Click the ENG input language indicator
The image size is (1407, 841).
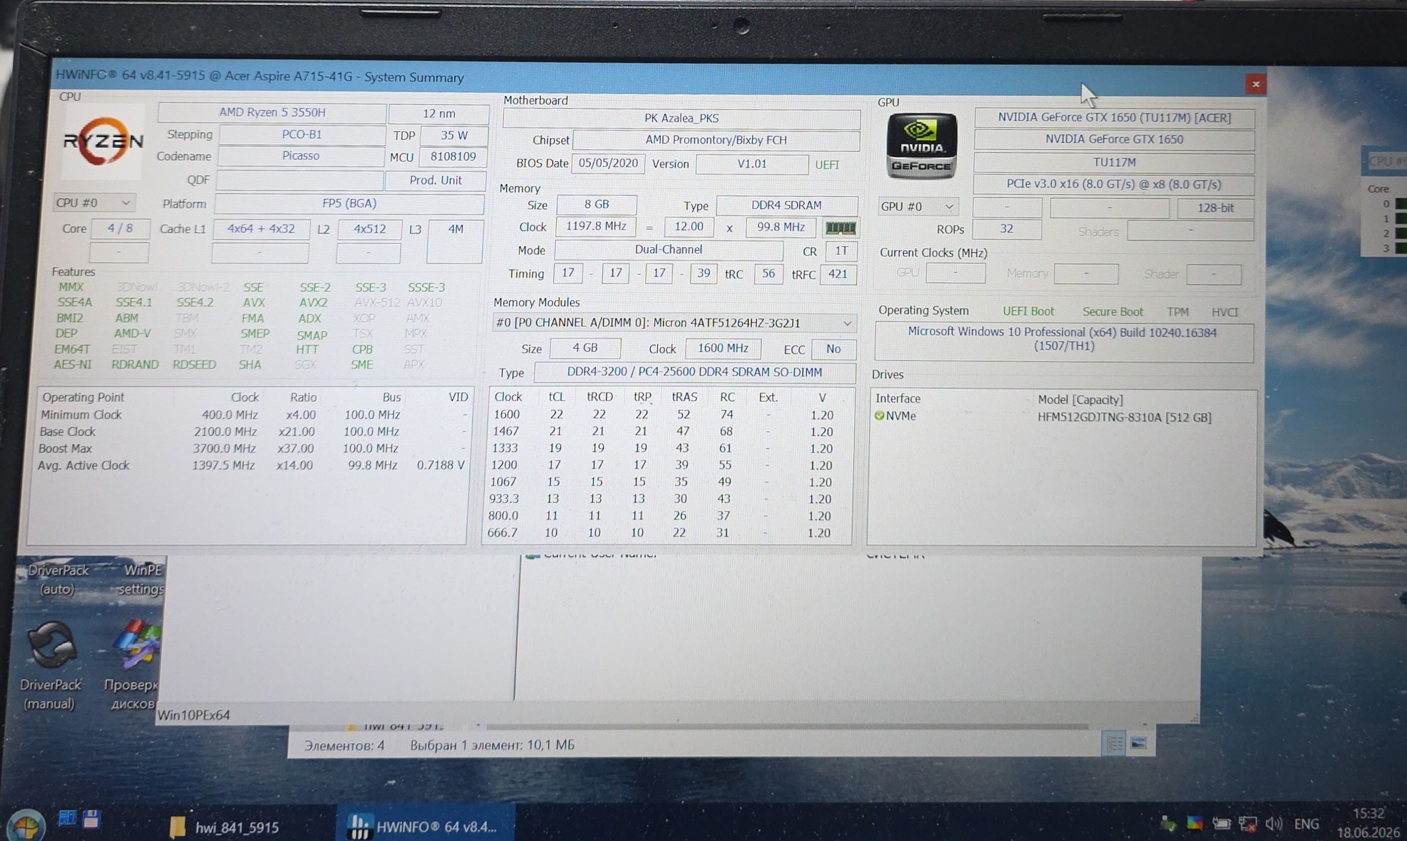[x=1306, y=824]
